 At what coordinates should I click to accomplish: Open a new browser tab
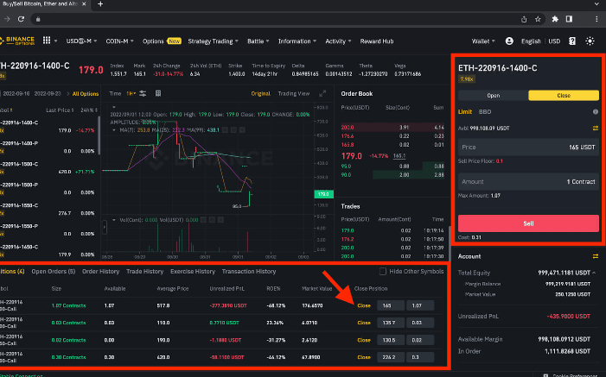click(x=100, y=3)
